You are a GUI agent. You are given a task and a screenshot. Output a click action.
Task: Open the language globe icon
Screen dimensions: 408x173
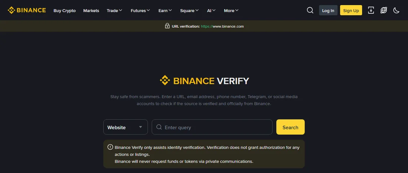click(x=384, y=10)
